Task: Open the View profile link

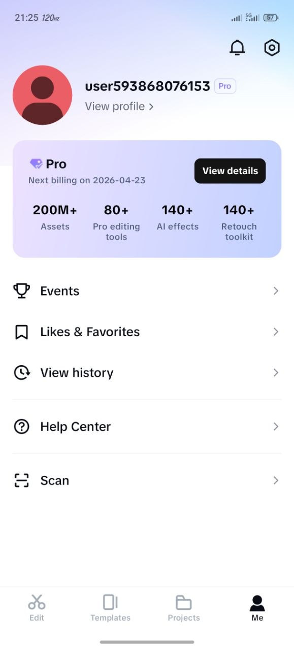Action: 119,107
